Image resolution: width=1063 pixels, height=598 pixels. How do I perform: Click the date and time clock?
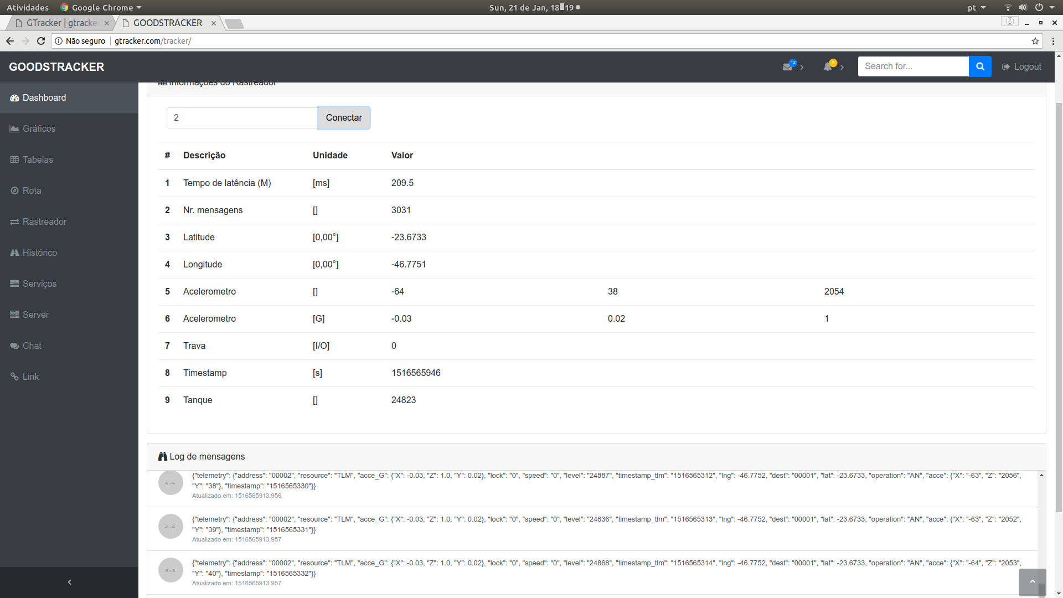535,7
